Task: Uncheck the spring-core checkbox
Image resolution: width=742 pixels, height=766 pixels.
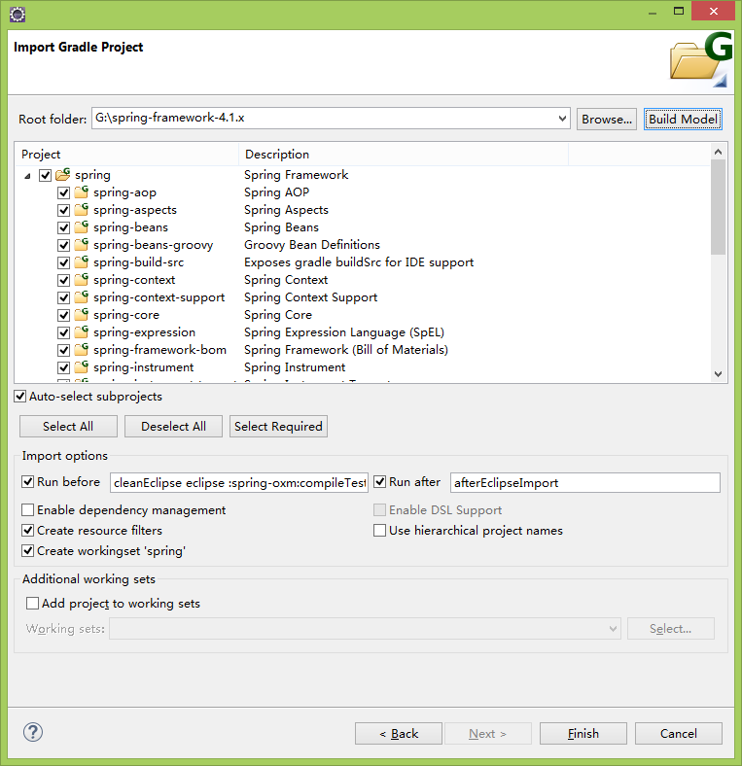Action: click(x=63, y=315)
